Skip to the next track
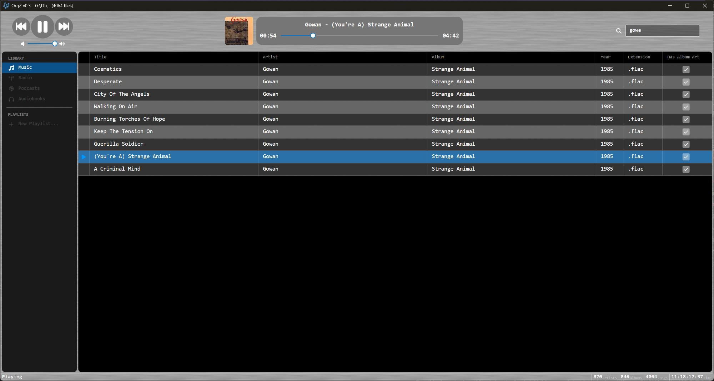Image resolution: width=714 pixels, height=381 pixels. point(64,27)
